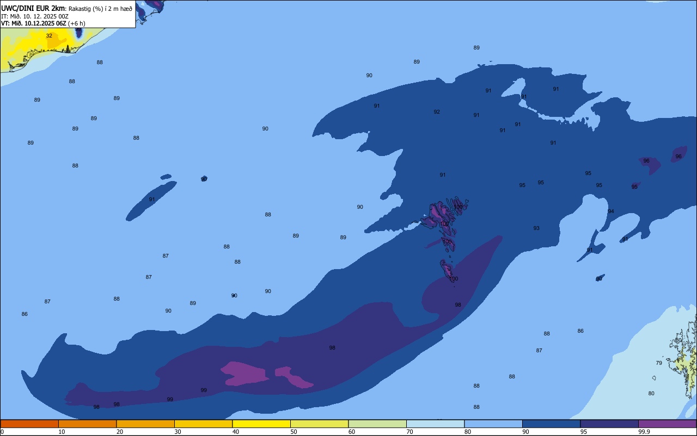The height and width of the screenshot is (436, 697).
Task: Pick the 40–50 bright yellow legend swatch
Action: (x=261, y=423)
